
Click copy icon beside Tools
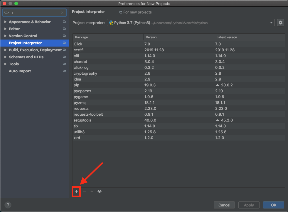coord(64,64)
